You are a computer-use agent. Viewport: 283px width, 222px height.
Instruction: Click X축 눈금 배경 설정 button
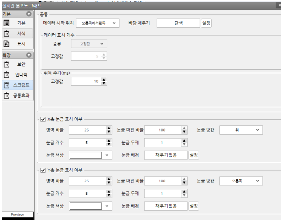194,155
